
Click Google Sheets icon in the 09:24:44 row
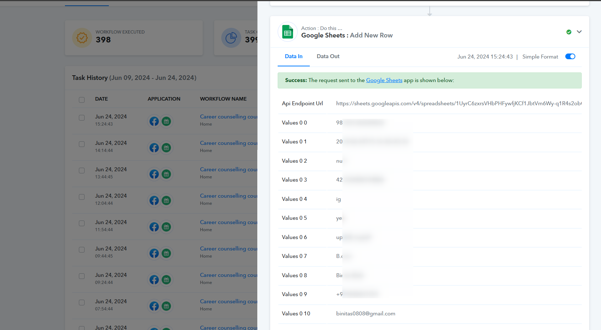[166, 280]
